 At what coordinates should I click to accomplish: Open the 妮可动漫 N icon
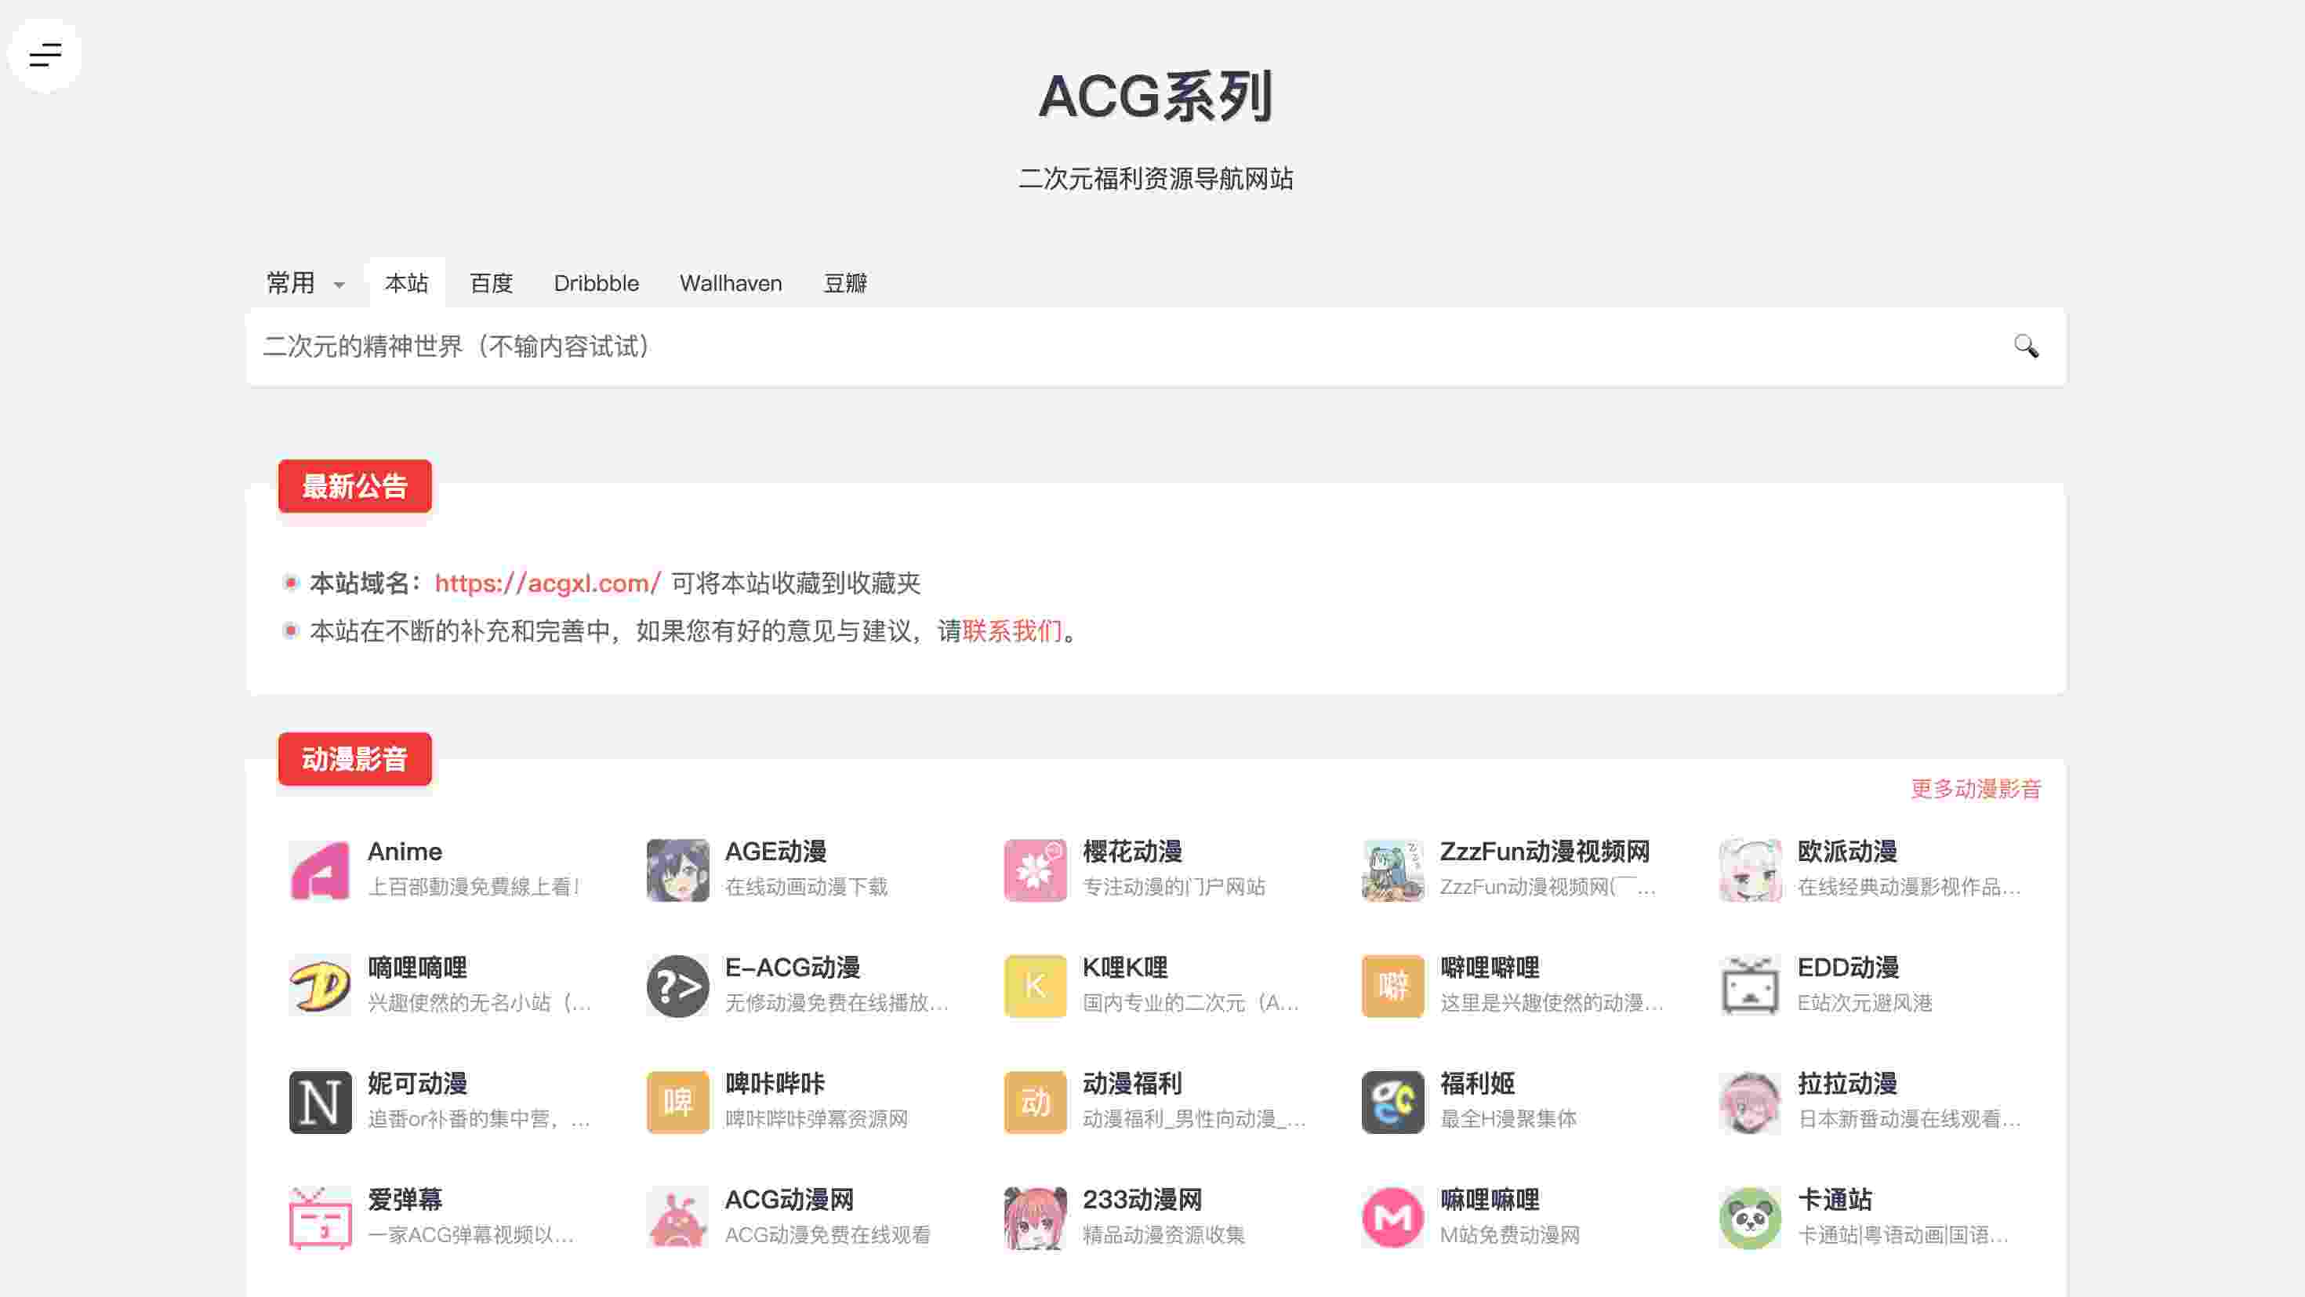pyautogui.click(x=321, y=1102)
